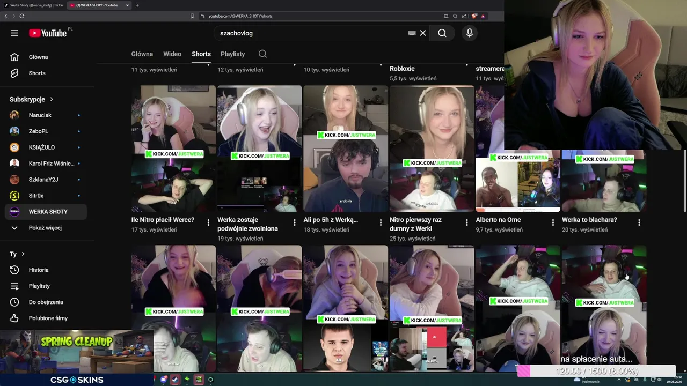The width and height of the screenshot is (687, 386).
Task: Open Steam from the taskbar
Action: [175, 380]
